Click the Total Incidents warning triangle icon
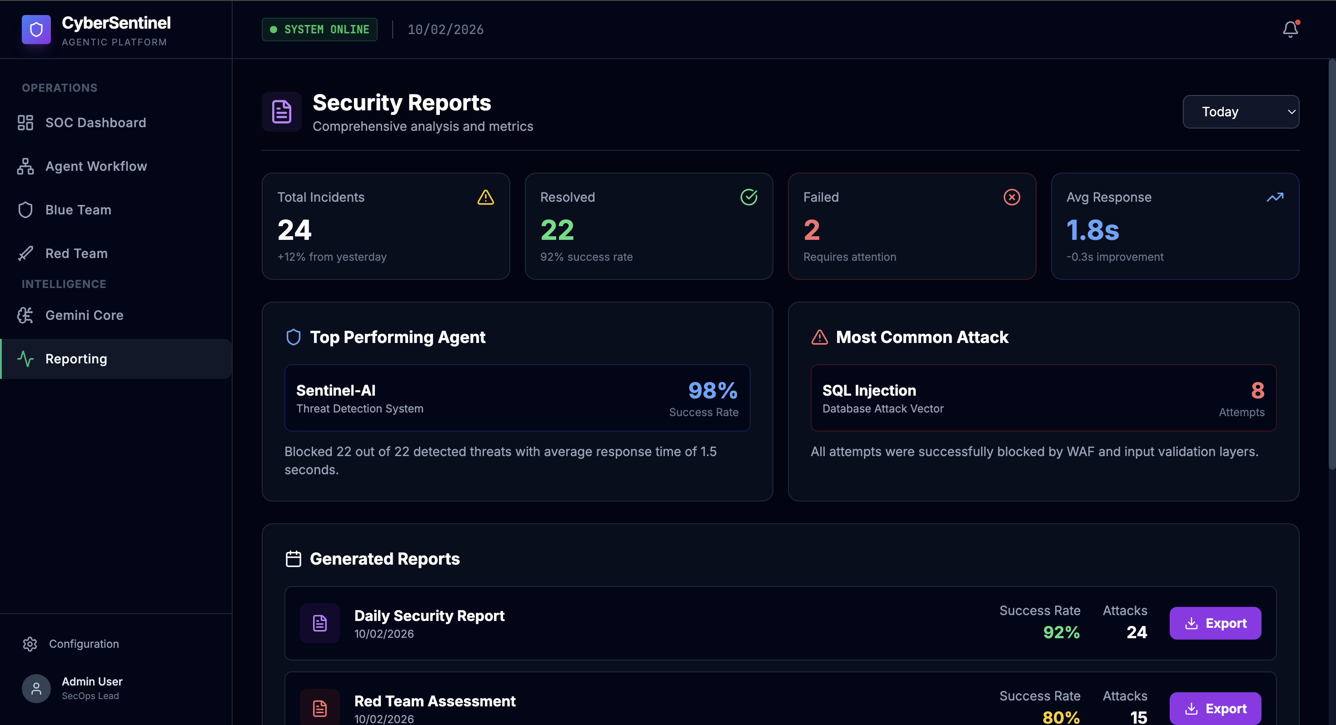The image size is (1336, 725). (x=485, y=197)
